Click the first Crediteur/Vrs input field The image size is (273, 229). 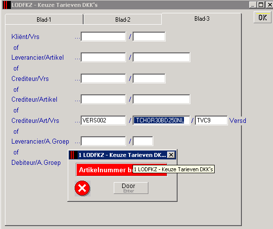point(103,78)
